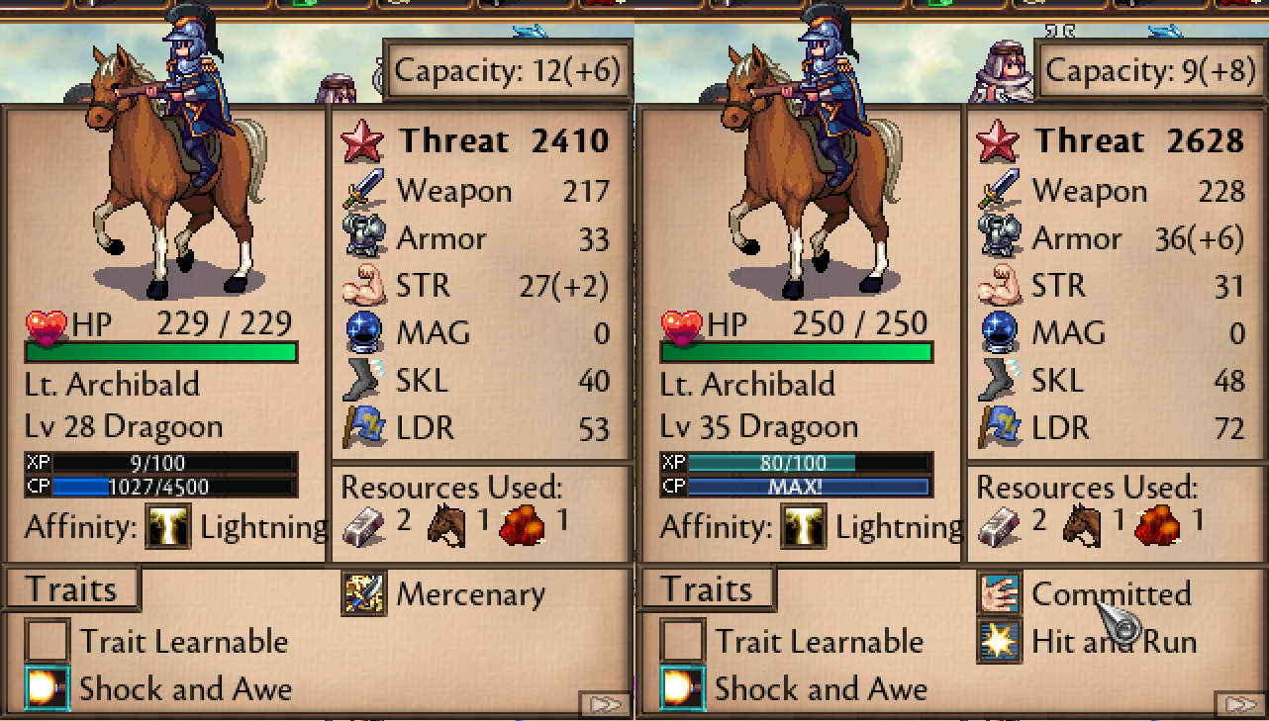The height and width of the screenshot is (721, 1269).
Task: Click the Committed trait hand icon
Action: click(999, 593)
